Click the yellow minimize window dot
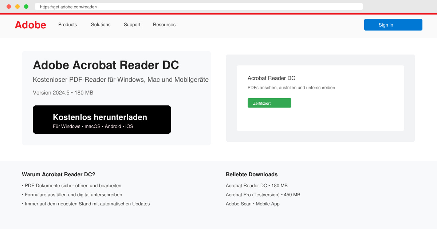Image resolution: width=437 pixels, height=229 pixels. pyautogui.click(x=17, y=7)
